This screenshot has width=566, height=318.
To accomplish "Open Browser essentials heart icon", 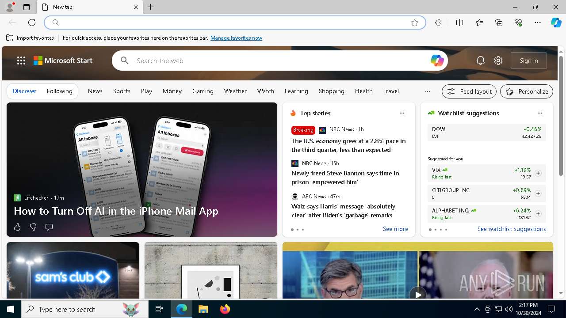I will (x=518, y=23).
